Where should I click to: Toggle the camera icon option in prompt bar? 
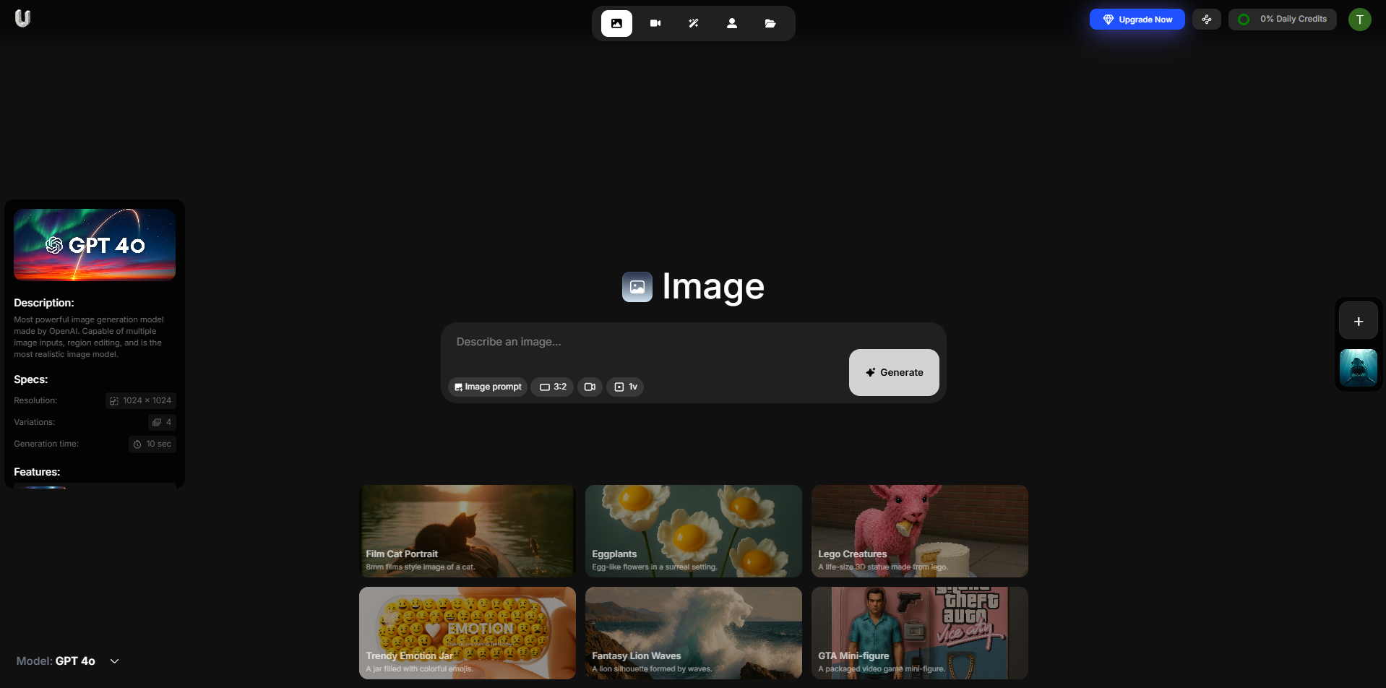590,387
